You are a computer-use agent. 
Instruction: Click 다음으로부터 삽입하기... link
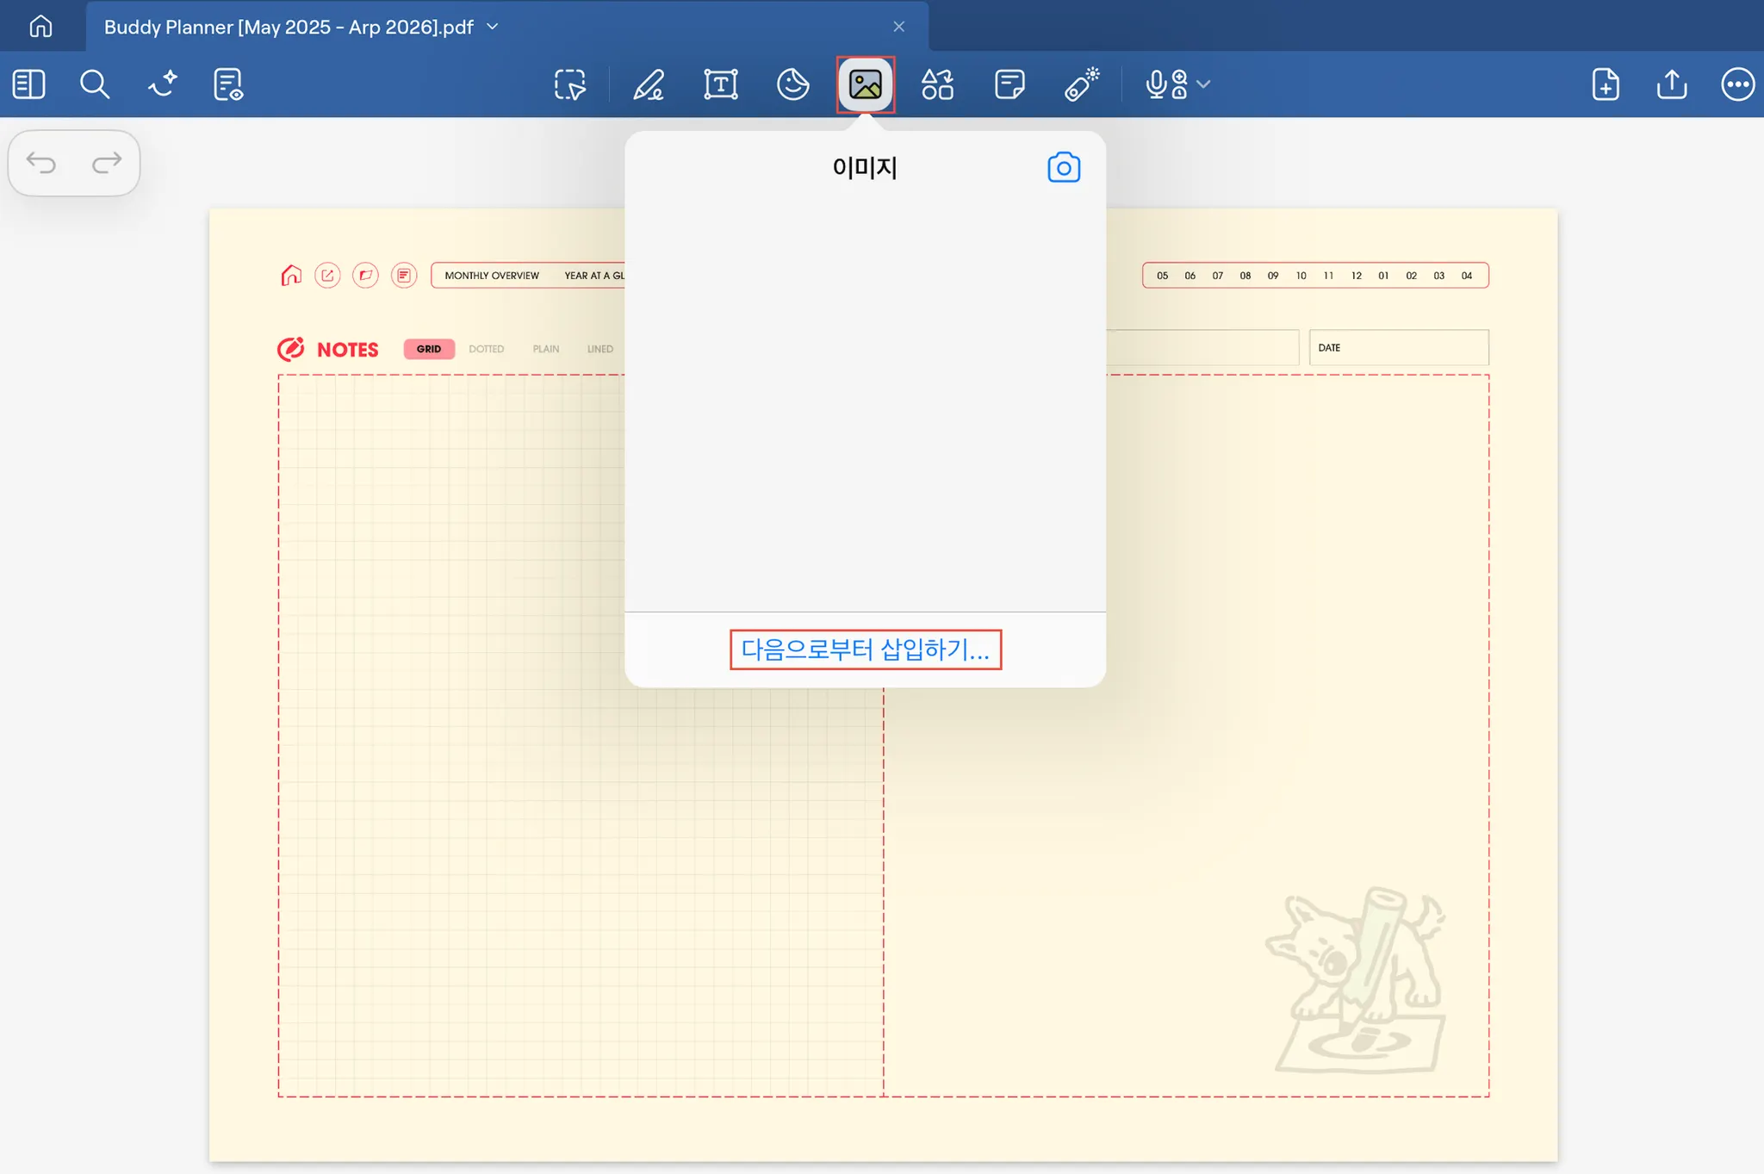pyautogui.click(x=865, y=649)
